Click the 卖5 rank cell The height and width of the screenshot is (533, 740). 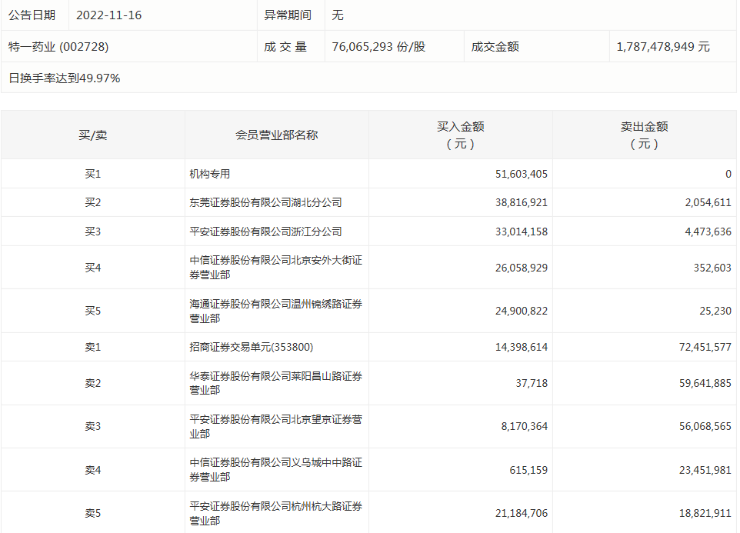tap(92, 513)
